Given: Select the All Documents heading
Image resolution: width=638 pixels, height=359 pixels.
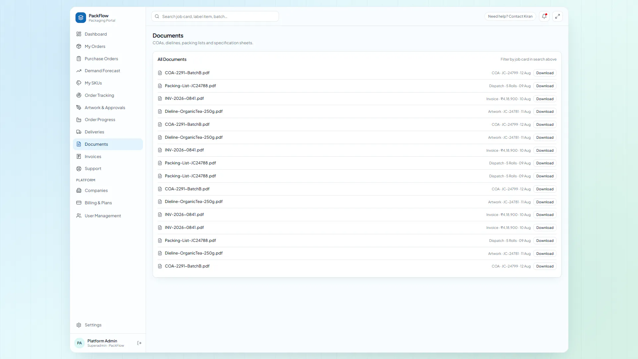Looking at the screenshot, I should 172,59.
